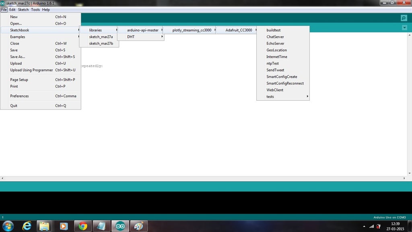Open Preferences

[41, 96]
